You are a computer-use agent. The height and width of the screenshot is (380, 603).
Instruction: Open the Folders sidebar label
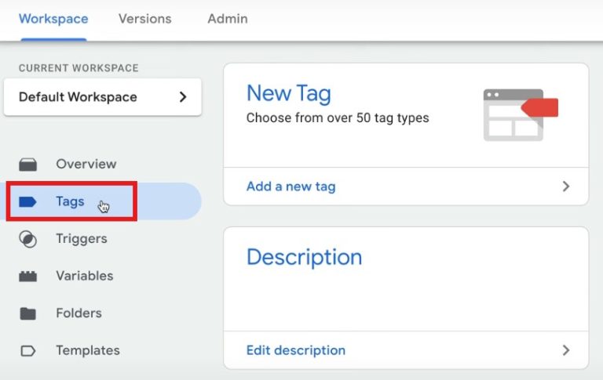(x=79, y=313)
